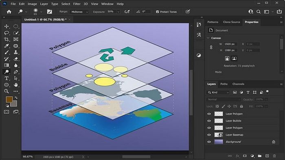Switch to the Channels tab

coord(238,84)
